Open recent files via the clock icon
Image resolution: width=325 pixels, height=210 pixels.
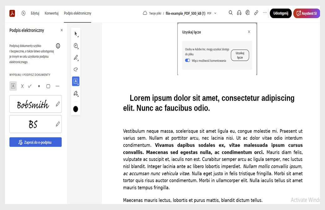point(23,13)
